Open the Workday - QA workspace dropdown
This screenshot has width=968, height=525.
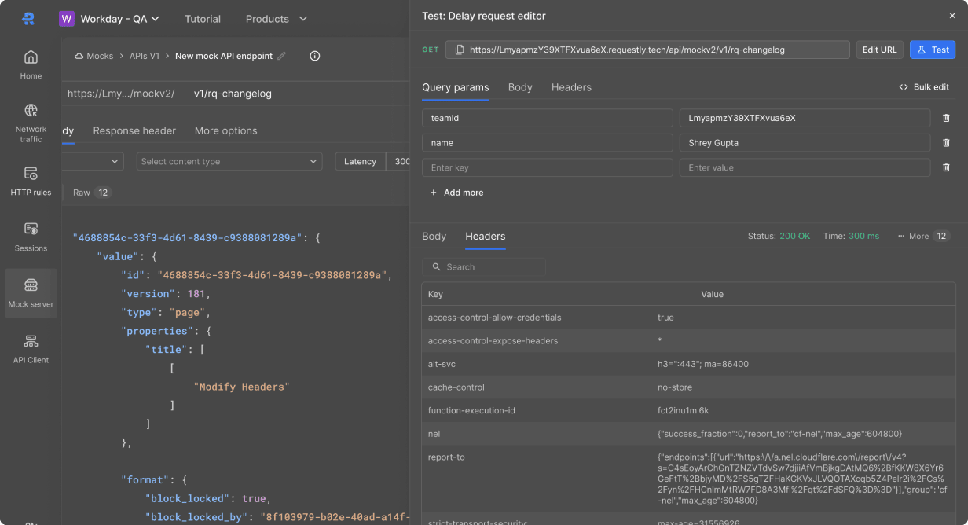tap(120, 19)
